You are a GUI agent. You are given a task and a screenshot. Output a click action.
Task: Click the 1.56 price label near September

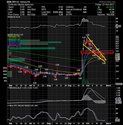[x=79, y=70]
